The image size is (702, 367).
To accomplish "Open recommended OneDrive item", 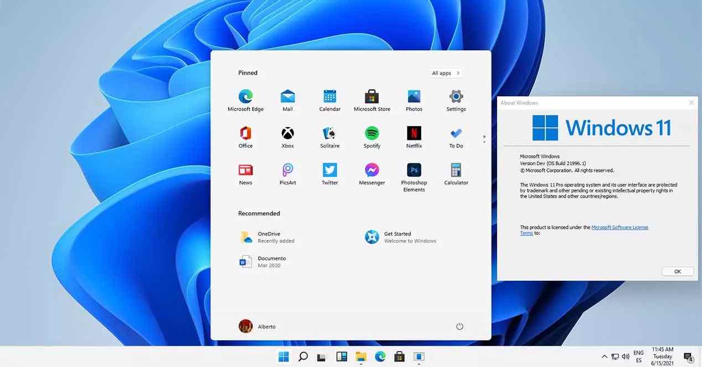I will click(267, 237).
